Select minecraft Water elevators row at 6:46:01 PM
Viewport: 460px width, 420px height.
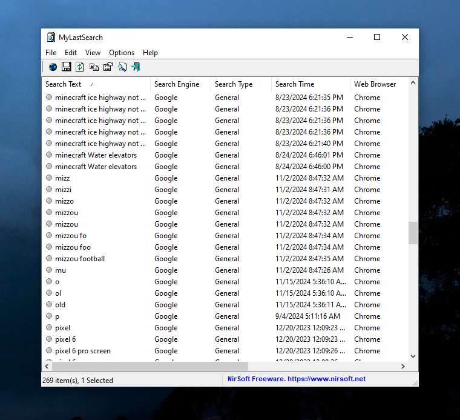[x=225, y=155]
